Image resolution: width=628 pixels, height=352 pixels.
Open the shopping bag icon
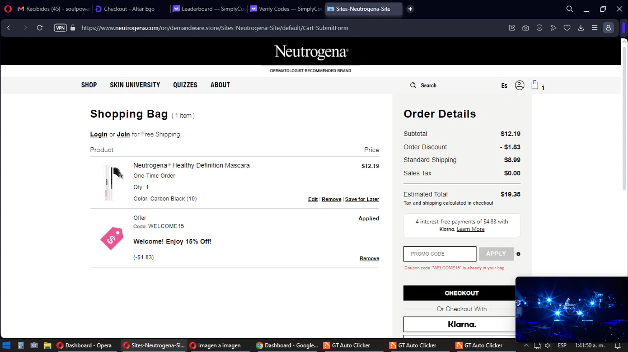pos(535,85)
